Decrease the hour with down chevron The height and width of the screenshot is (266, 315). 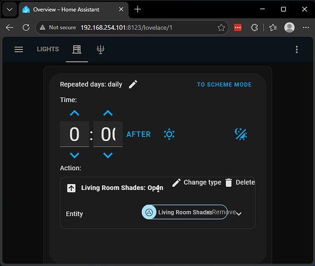click(74, 155)
